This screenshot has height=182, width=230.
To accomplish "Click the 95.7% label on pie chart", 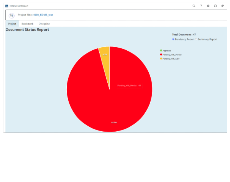I will [x=114, y=122].
